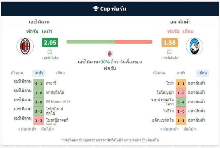Select the ทั้งหมด tab for Atalanta
The width and height of the screenshot is (220, 148).
[159, 73]
